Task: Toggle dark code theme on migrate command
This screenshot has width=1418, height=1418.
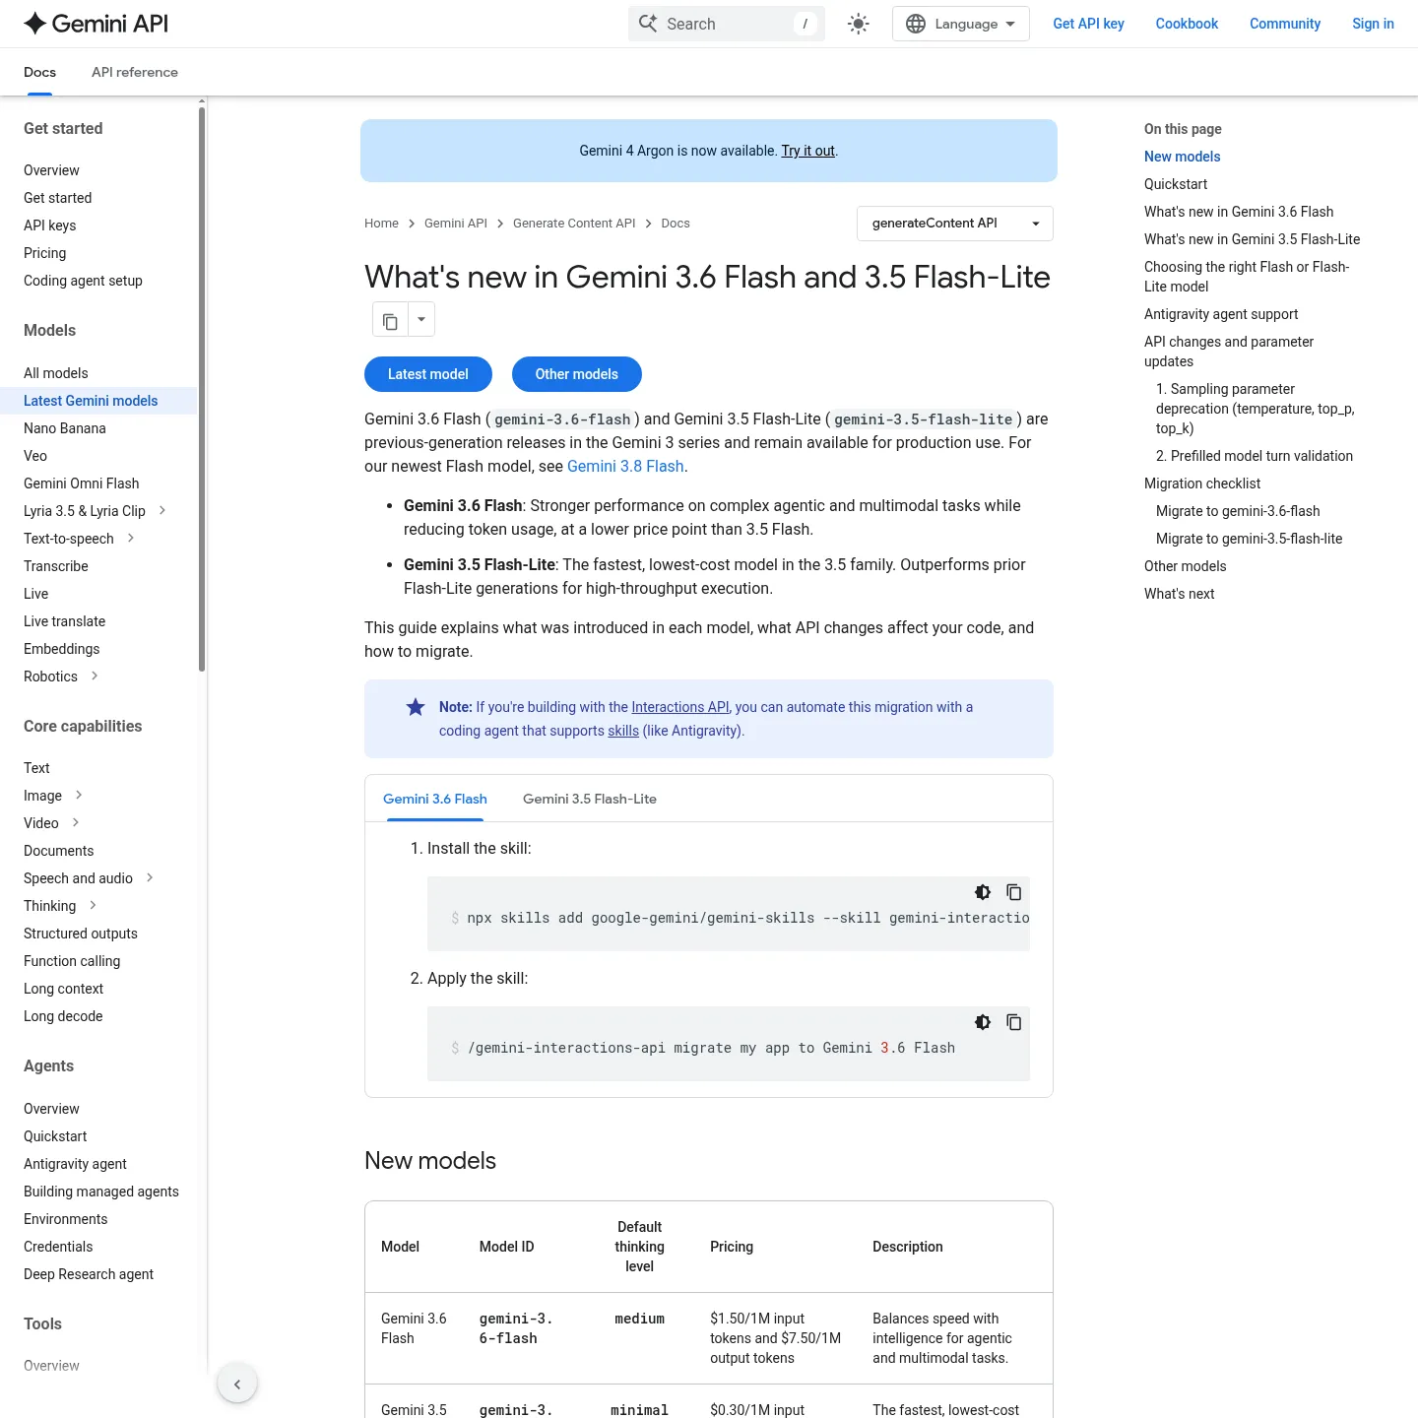Action: (983, 1022)
